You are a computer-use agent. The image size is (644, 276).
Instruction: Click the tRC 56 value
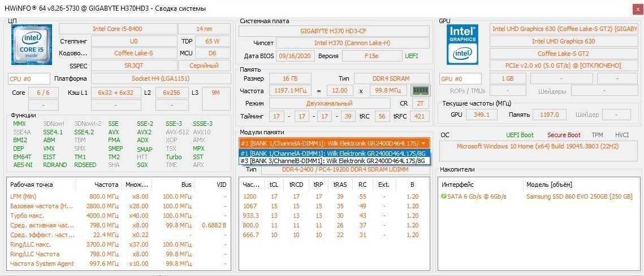click(x=382, y=116)
